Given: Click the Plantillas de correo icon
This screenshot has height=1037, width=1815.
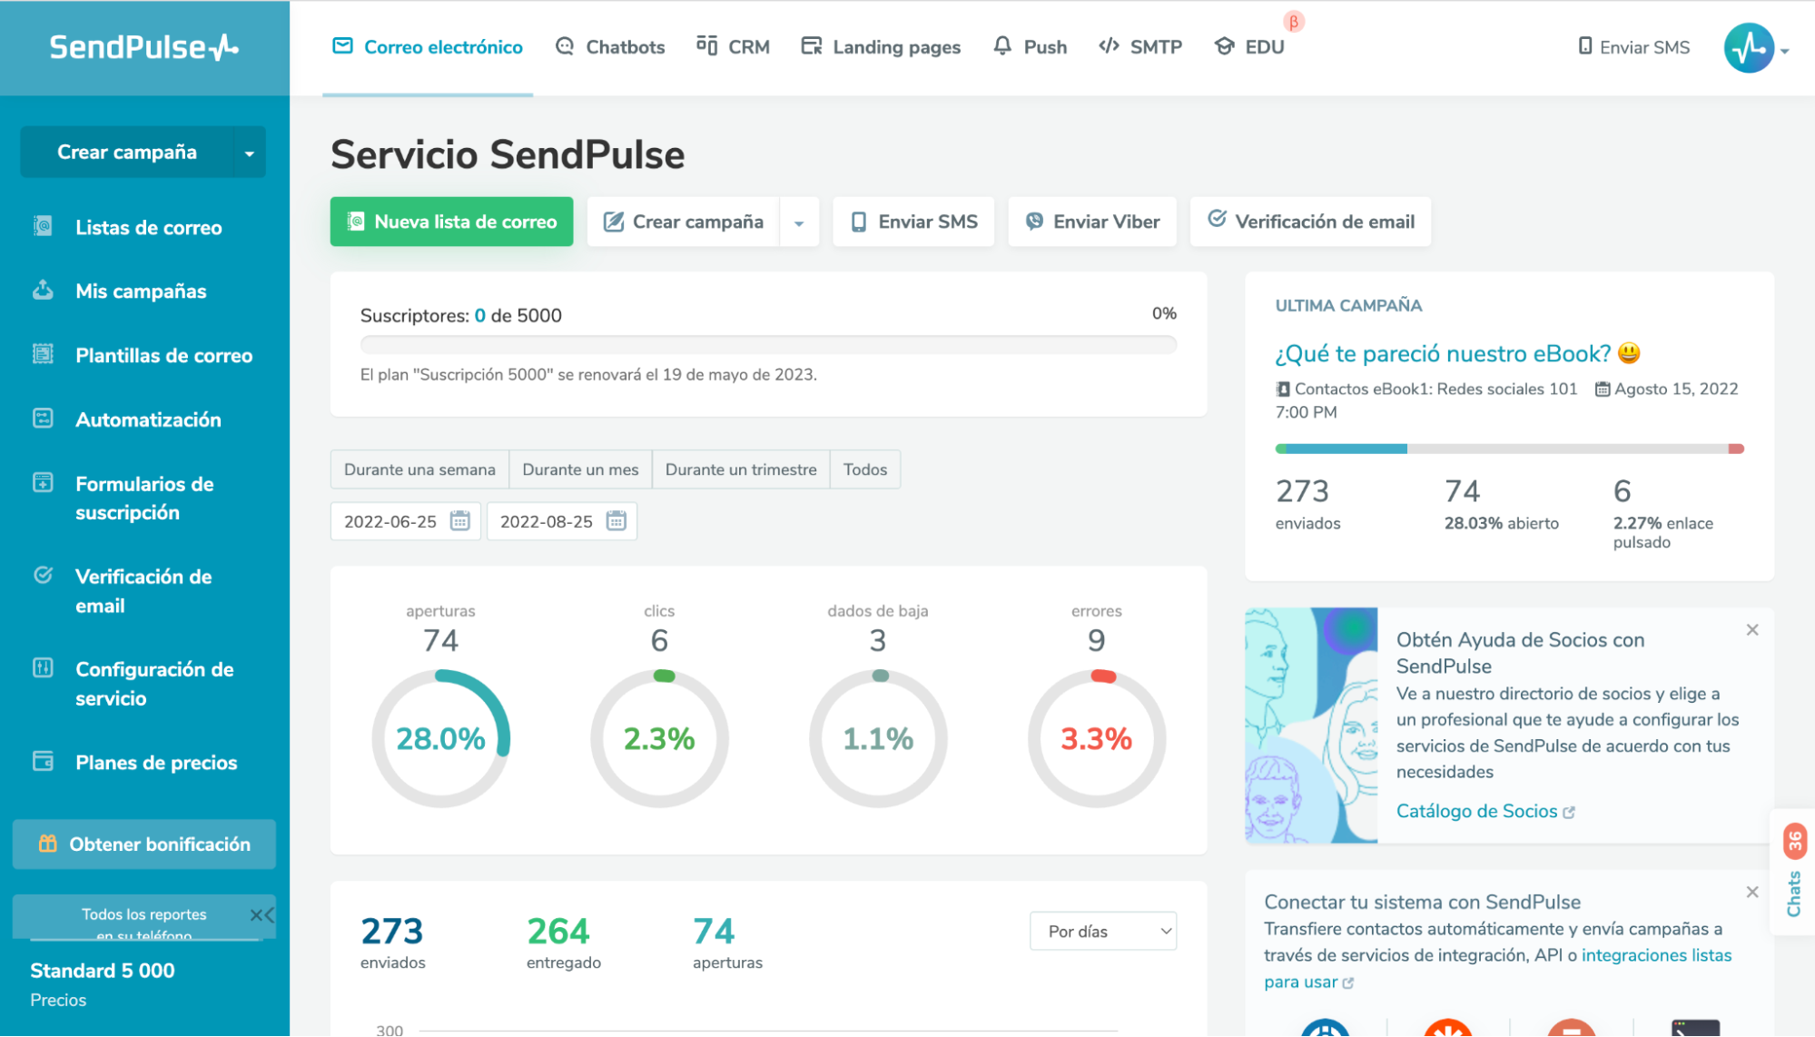Looking at the screenshot, I should pyautogui.click(x=43, y=354).
